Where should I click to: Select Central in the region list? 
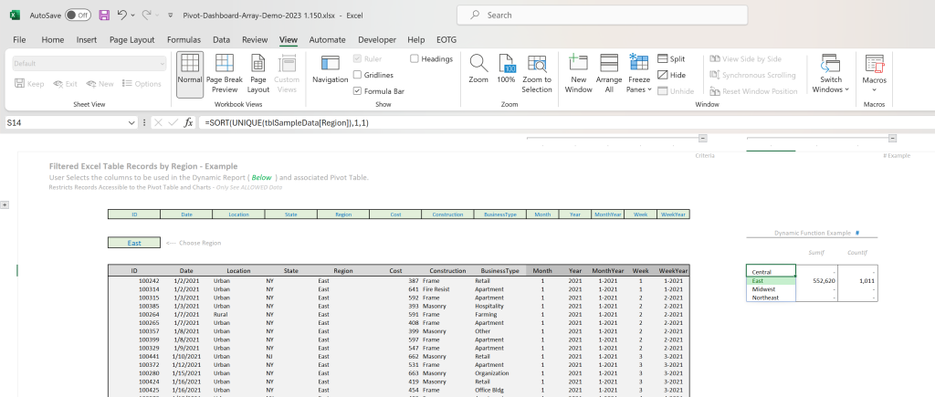(771, 272)
